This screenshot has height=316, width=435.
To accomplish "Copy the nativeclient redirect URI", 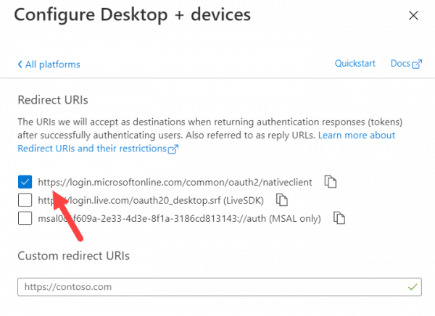I will point(331,182).
